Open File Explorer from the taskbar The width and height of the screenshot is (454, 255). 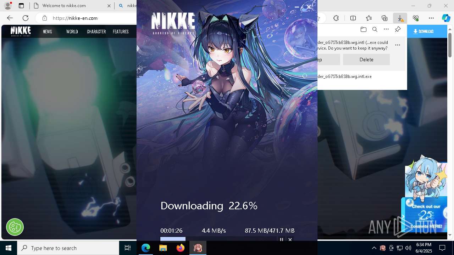[x=163, y=248]
